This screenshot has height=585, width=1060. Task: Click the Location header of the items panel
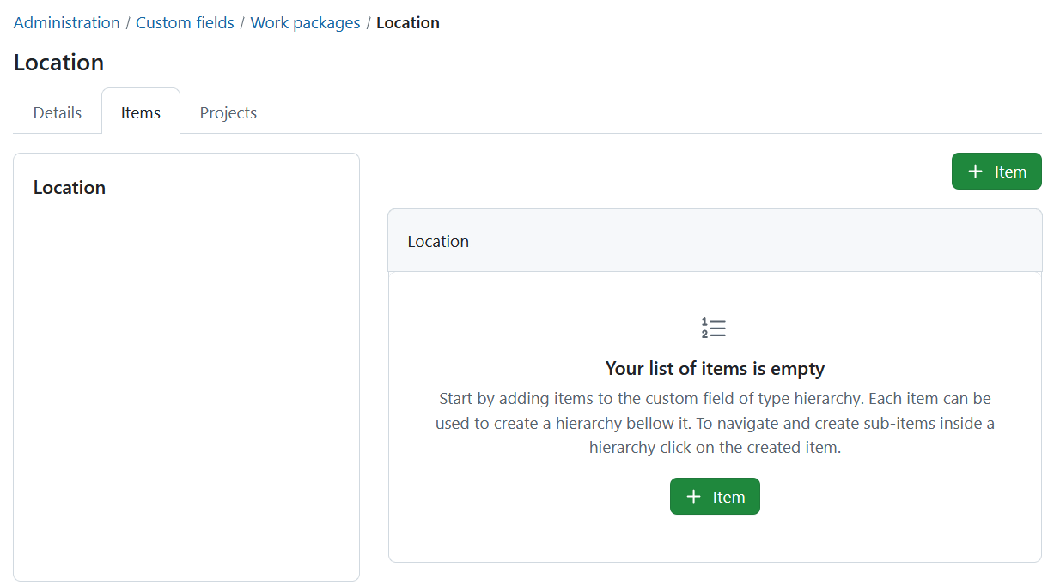[x=438, y=241]
